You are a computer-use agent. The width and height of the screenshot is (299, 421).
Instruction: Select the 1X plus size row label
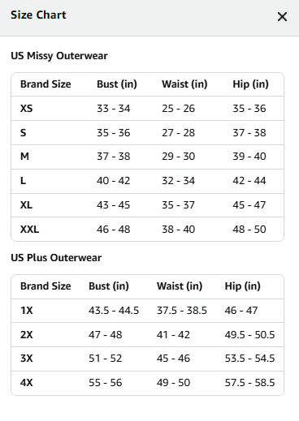click(27, 311)
